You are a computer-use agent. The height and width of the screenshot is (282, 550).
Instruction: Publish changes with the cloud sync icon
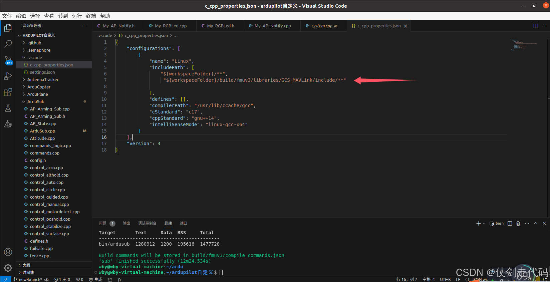pos(46,279)
